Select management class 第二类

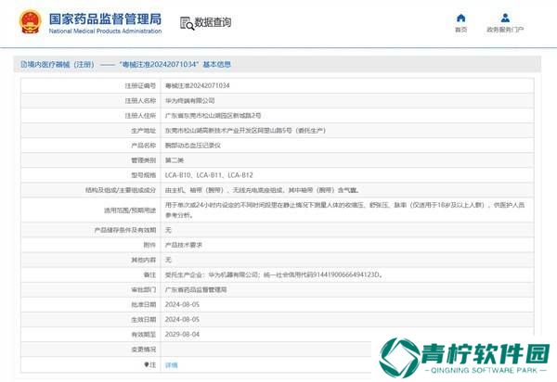pos(175,160)
